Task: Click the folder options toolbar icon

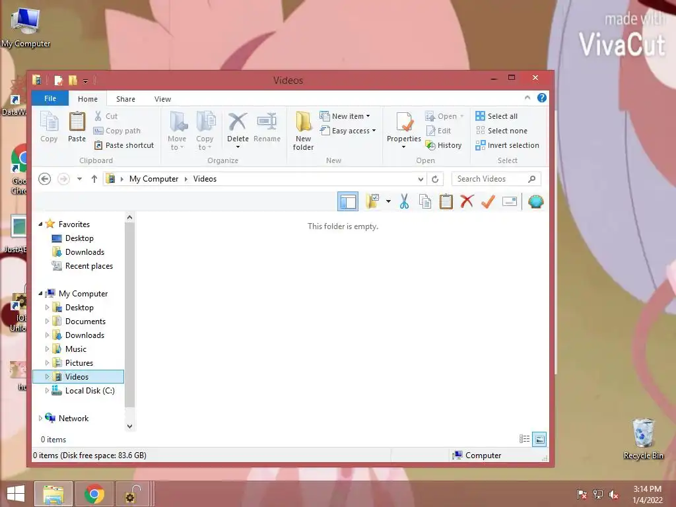Action: click(372, 201)
